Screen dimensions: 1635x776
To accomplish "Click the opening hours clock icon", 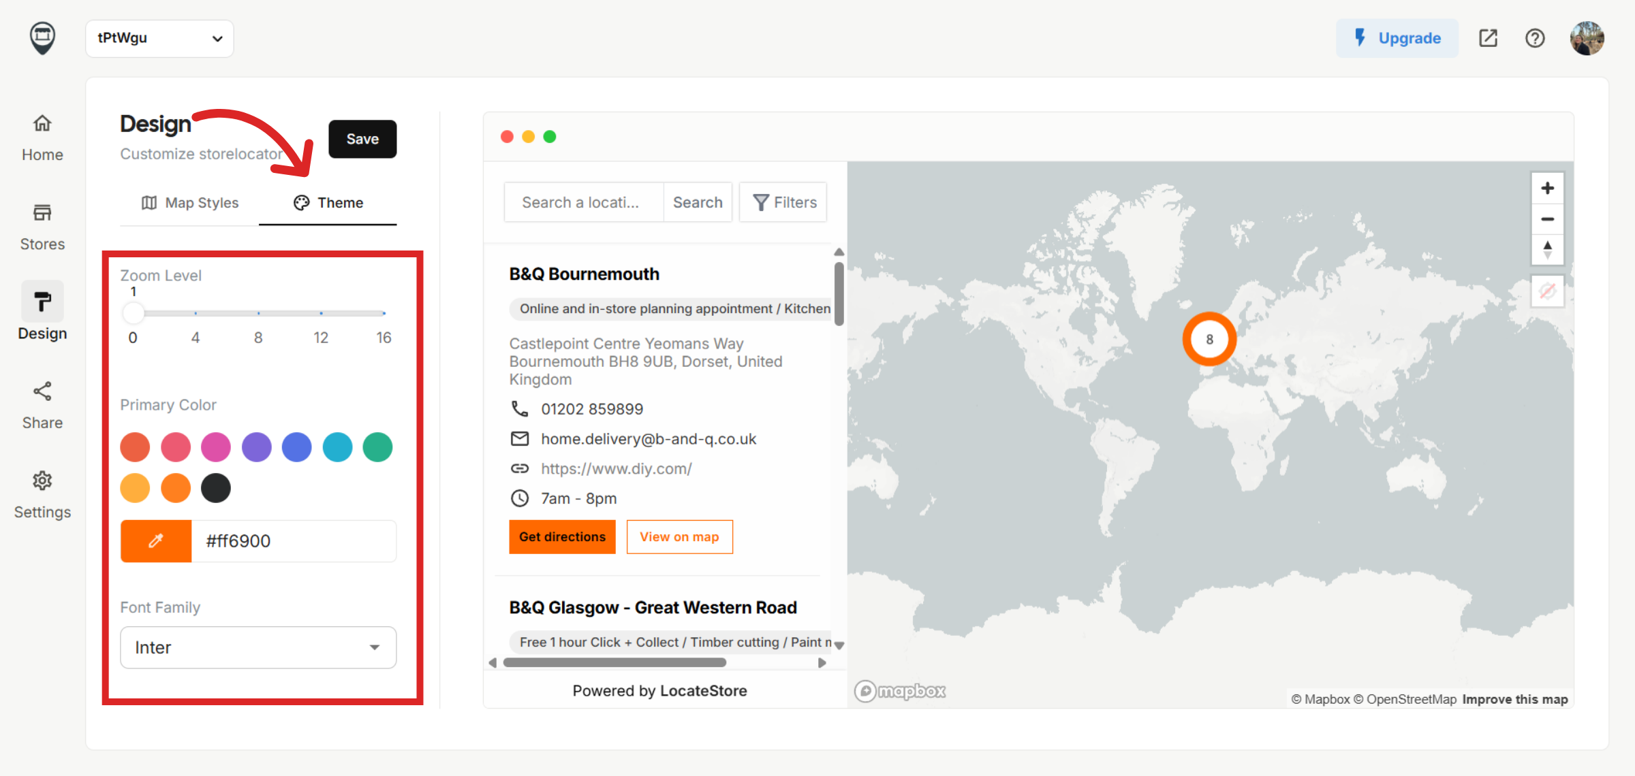I will [520, 498].
